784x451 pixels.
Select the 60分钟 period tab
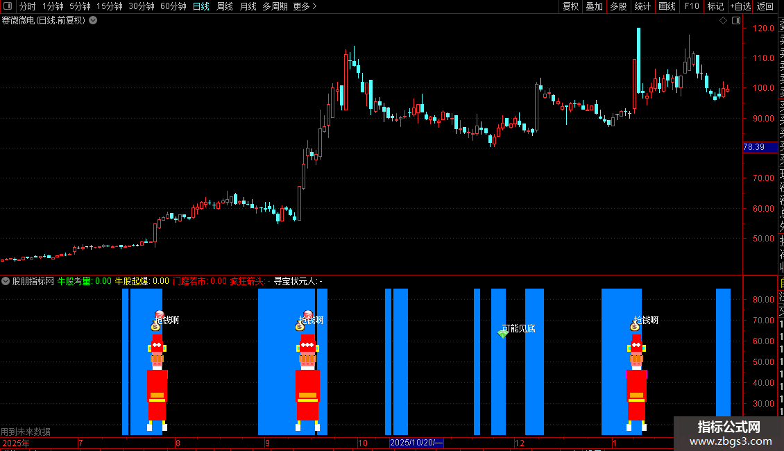tap(173, 6)
